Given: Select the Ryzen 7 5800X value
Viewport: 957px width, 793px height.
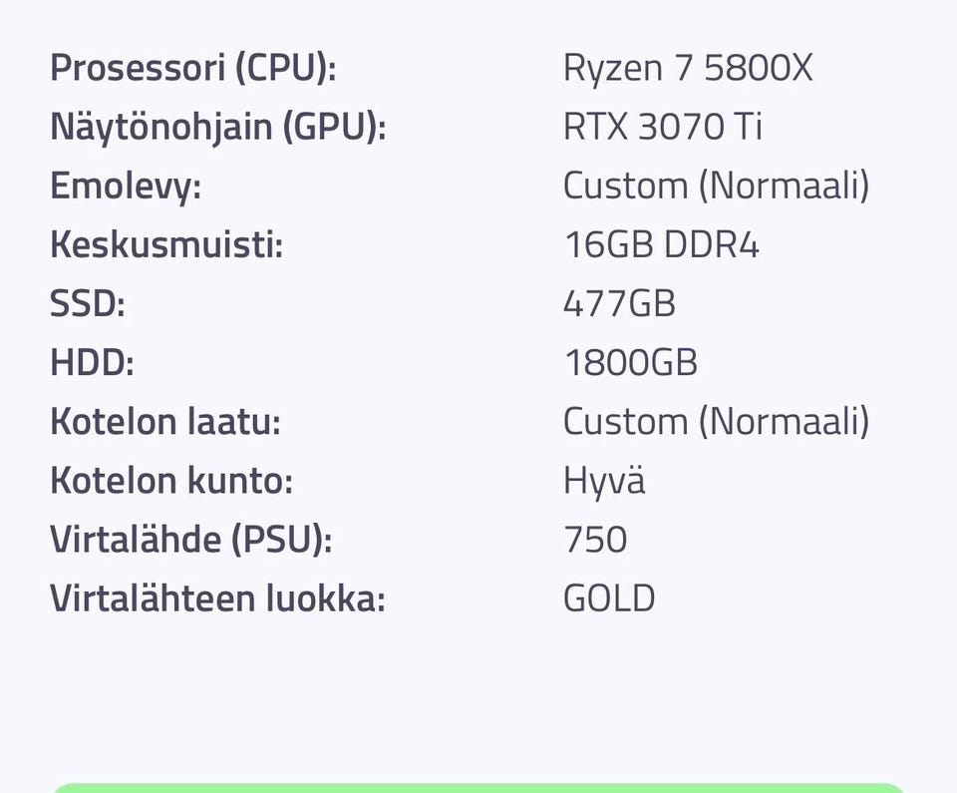Looking at the screenshot, I should point(688,68).
